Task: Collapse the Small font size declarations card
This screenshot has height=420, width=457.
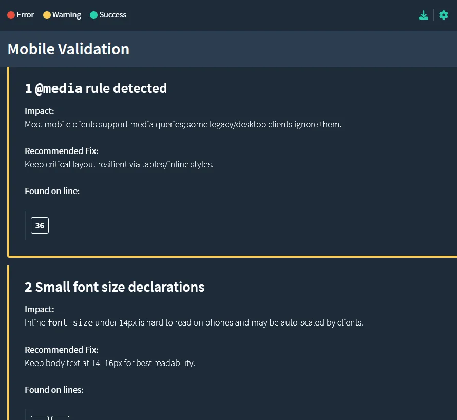Action: coord(115,287)
